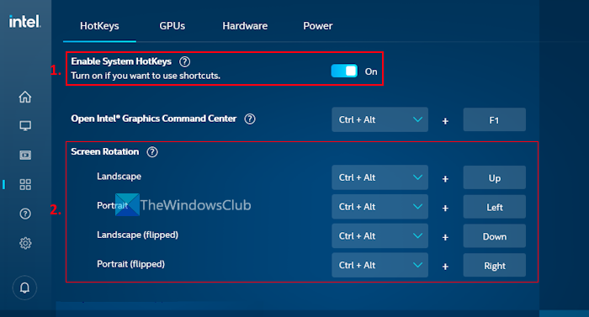The width and height of the screenshot is (589, 317).
Task: Click the F1 key field
Action: [x=495, y=119]
